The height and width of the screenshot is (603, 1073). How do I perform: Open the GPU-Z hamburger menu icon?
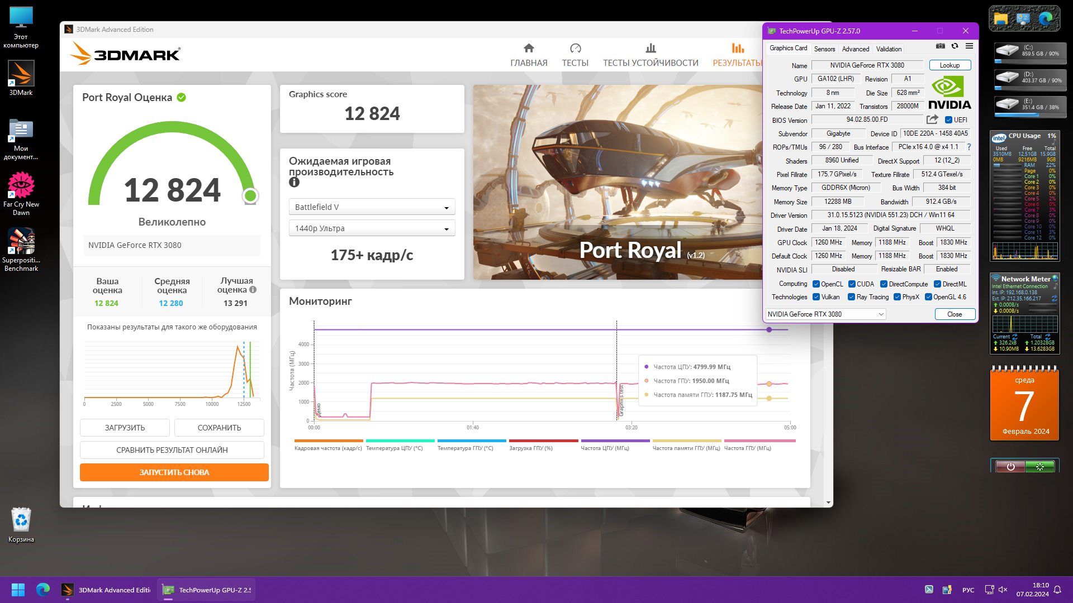point(969,46)
